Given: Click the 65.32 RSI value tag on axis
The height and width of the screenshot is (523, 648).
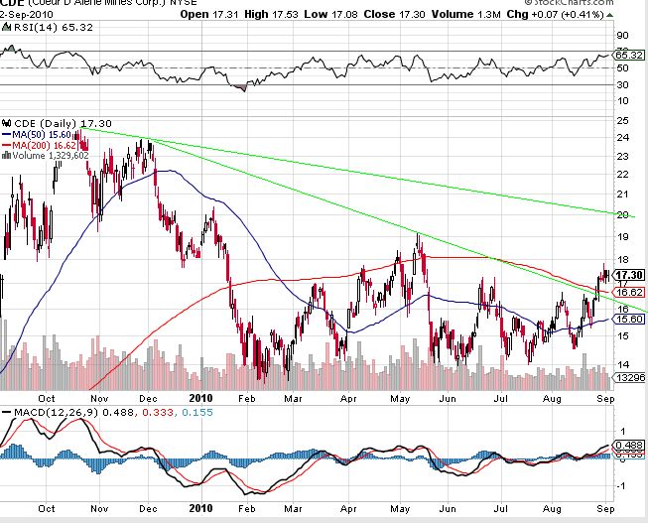Looking at the screenshot, I should pos(629,55).
